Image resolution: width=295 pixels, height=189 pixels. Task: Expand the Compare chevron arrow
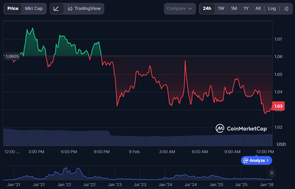tap(190, 9)
